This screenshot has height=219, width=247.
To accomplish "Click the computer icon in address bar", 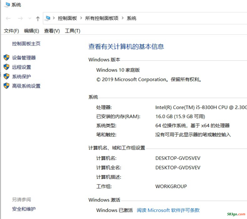I will pos(47,18).
